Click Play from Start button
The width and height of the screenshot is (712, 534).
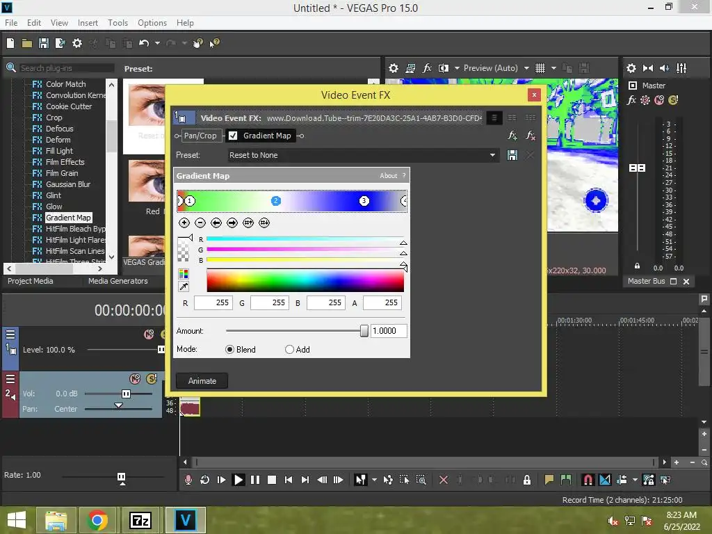tap(221, 480)
